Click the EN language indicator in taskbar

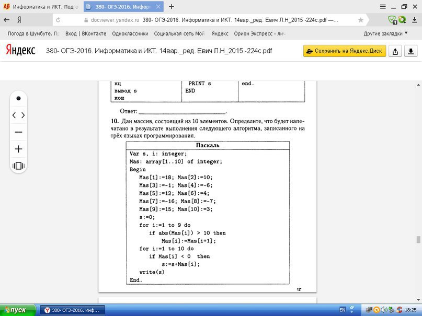[x=343, y=309]
